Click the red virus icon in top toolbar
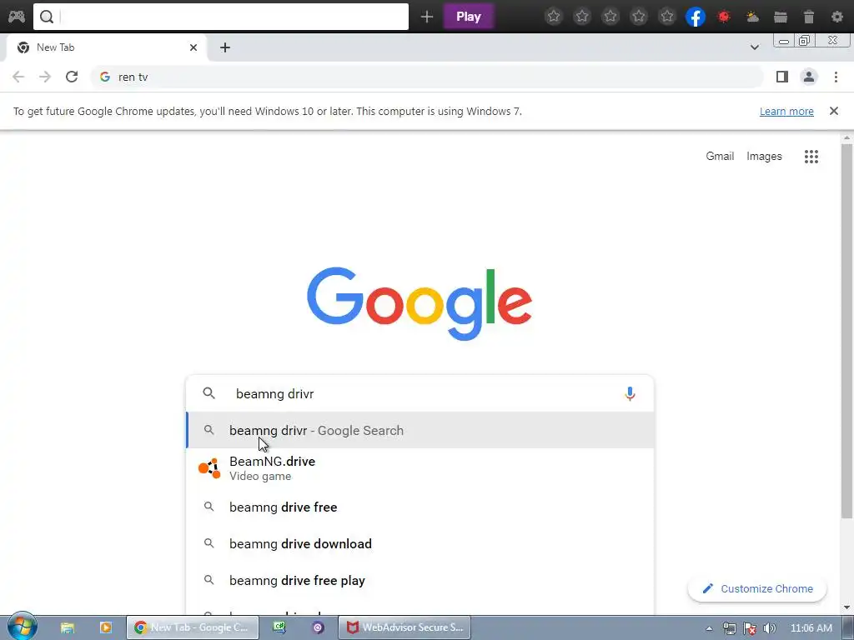Viewport: 854px width, 640px height. 724,17
